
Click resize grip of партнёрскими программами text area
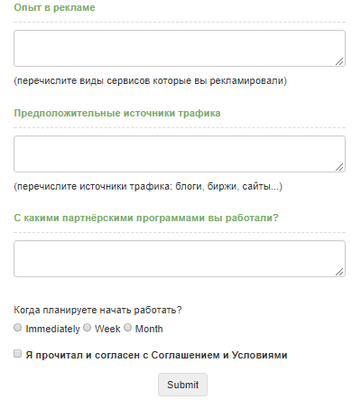[339, 272]
